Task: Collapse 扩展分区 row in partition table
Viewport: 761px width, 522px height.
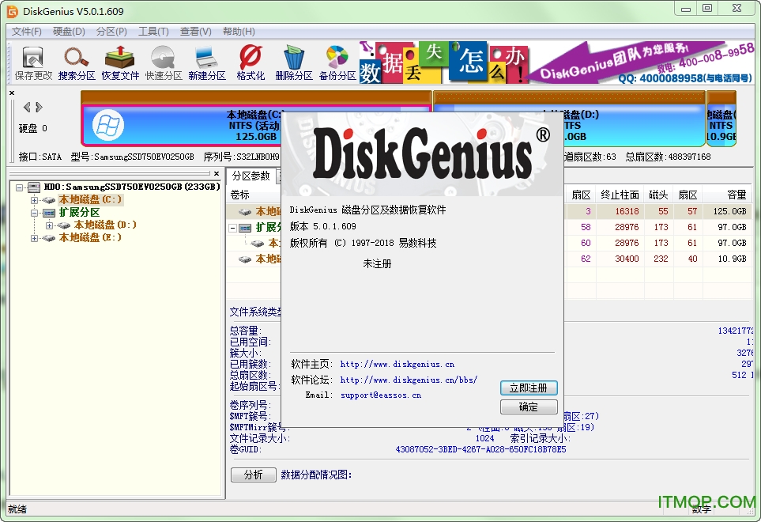Action: pos(233,228)
